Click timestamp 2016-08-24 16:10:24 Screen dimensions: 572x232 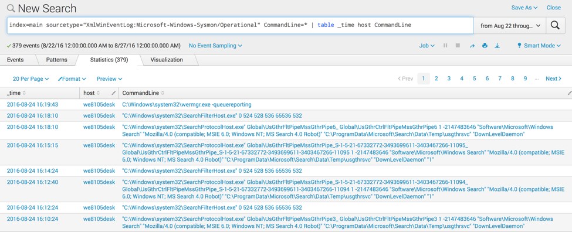click(32, 219)
